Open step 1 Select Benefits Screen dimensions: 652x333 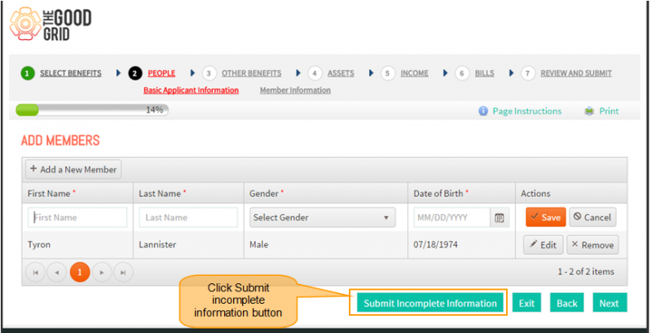(71, 73)
